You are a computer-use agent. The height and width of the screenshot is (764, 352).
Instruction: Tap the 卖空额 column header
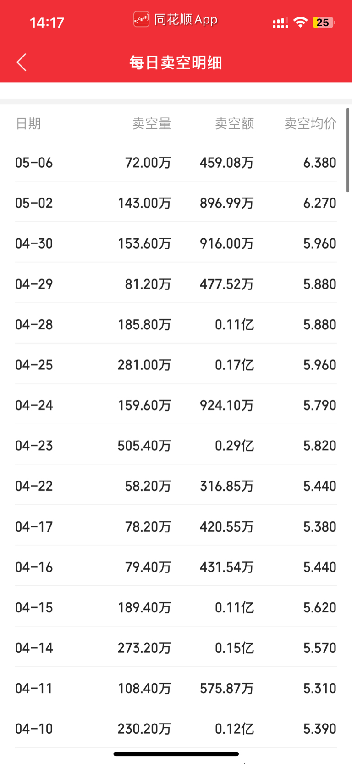click(235, 123)
